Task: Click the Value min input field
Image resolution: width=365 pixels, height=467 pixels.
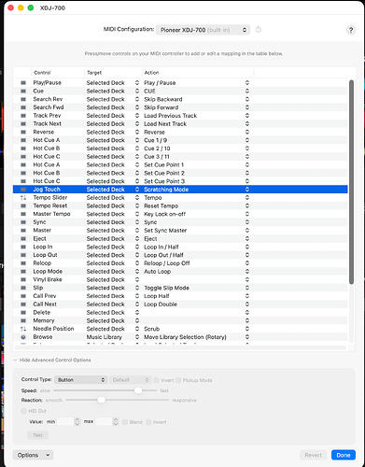Action: 64,422
